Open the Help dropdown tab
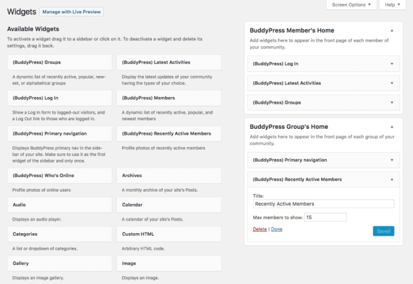 tap(393, 5)
